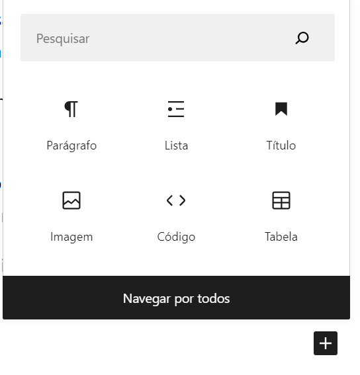Select the Tabela grid icon
The height and width of the screenshot is (375, 360).
pyautogui.click(x=281, y=200)
